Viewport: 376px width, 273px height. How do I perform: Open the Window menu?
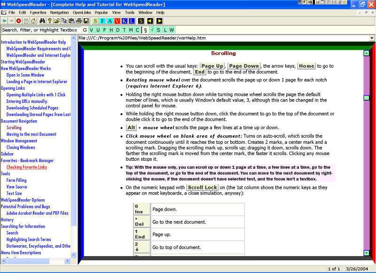pos(145,13)
